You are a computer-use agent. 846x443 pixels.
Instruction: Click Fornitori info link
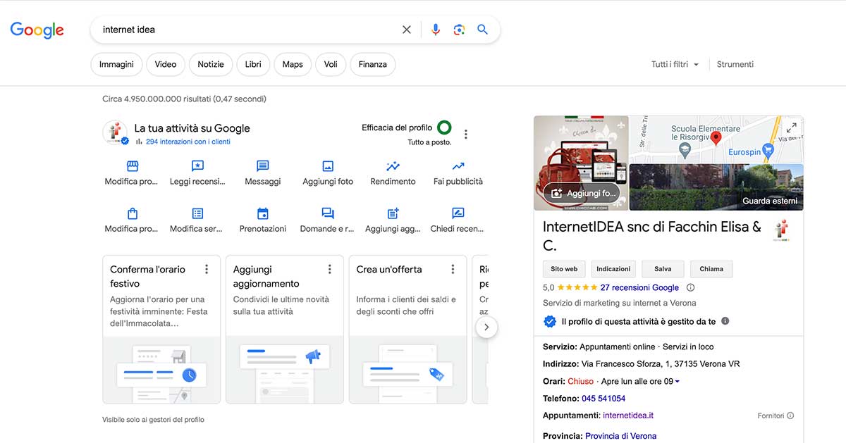click(775, 416)
